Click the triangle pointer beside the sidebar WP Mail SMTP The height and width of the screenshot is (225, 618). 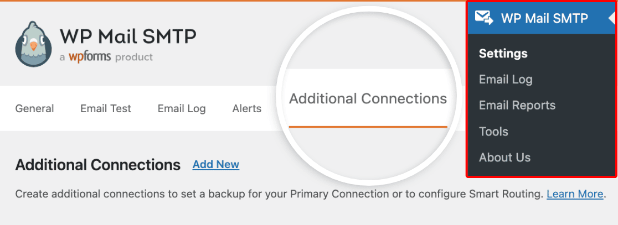pyautogui.click(x=612, y=18)
